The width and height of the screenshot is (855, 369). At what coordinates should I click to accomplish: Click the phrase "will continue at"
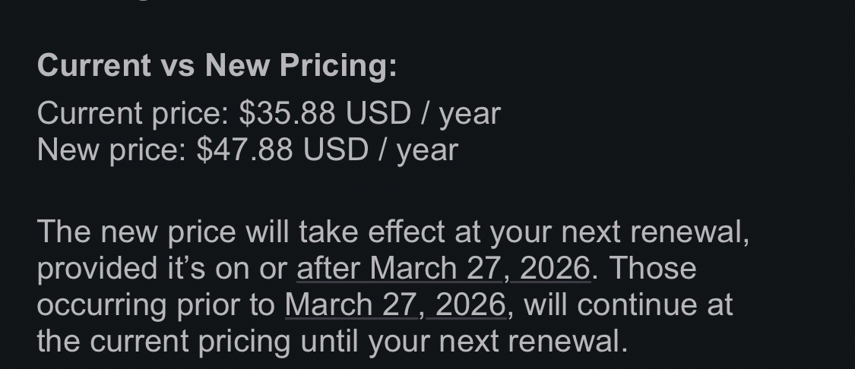[x=629, y=304]
